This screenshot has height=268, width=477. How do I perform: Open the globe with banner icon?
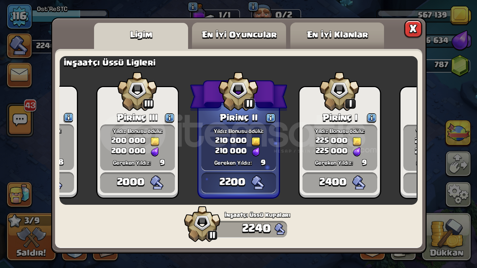pos(458,134)
